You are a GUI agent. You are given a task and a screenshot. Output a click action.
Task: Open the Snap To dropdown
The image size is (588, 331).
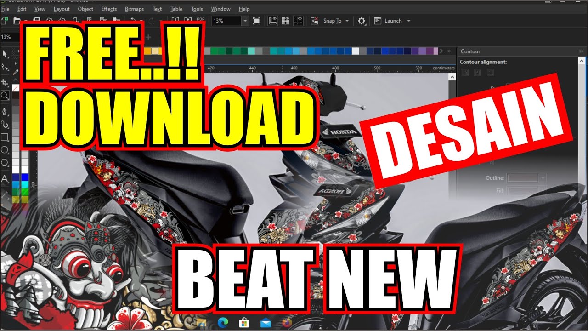click(347, 21)
